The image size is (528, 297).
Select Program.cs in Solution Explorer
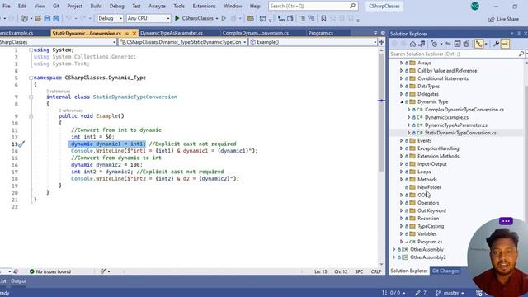430,242
